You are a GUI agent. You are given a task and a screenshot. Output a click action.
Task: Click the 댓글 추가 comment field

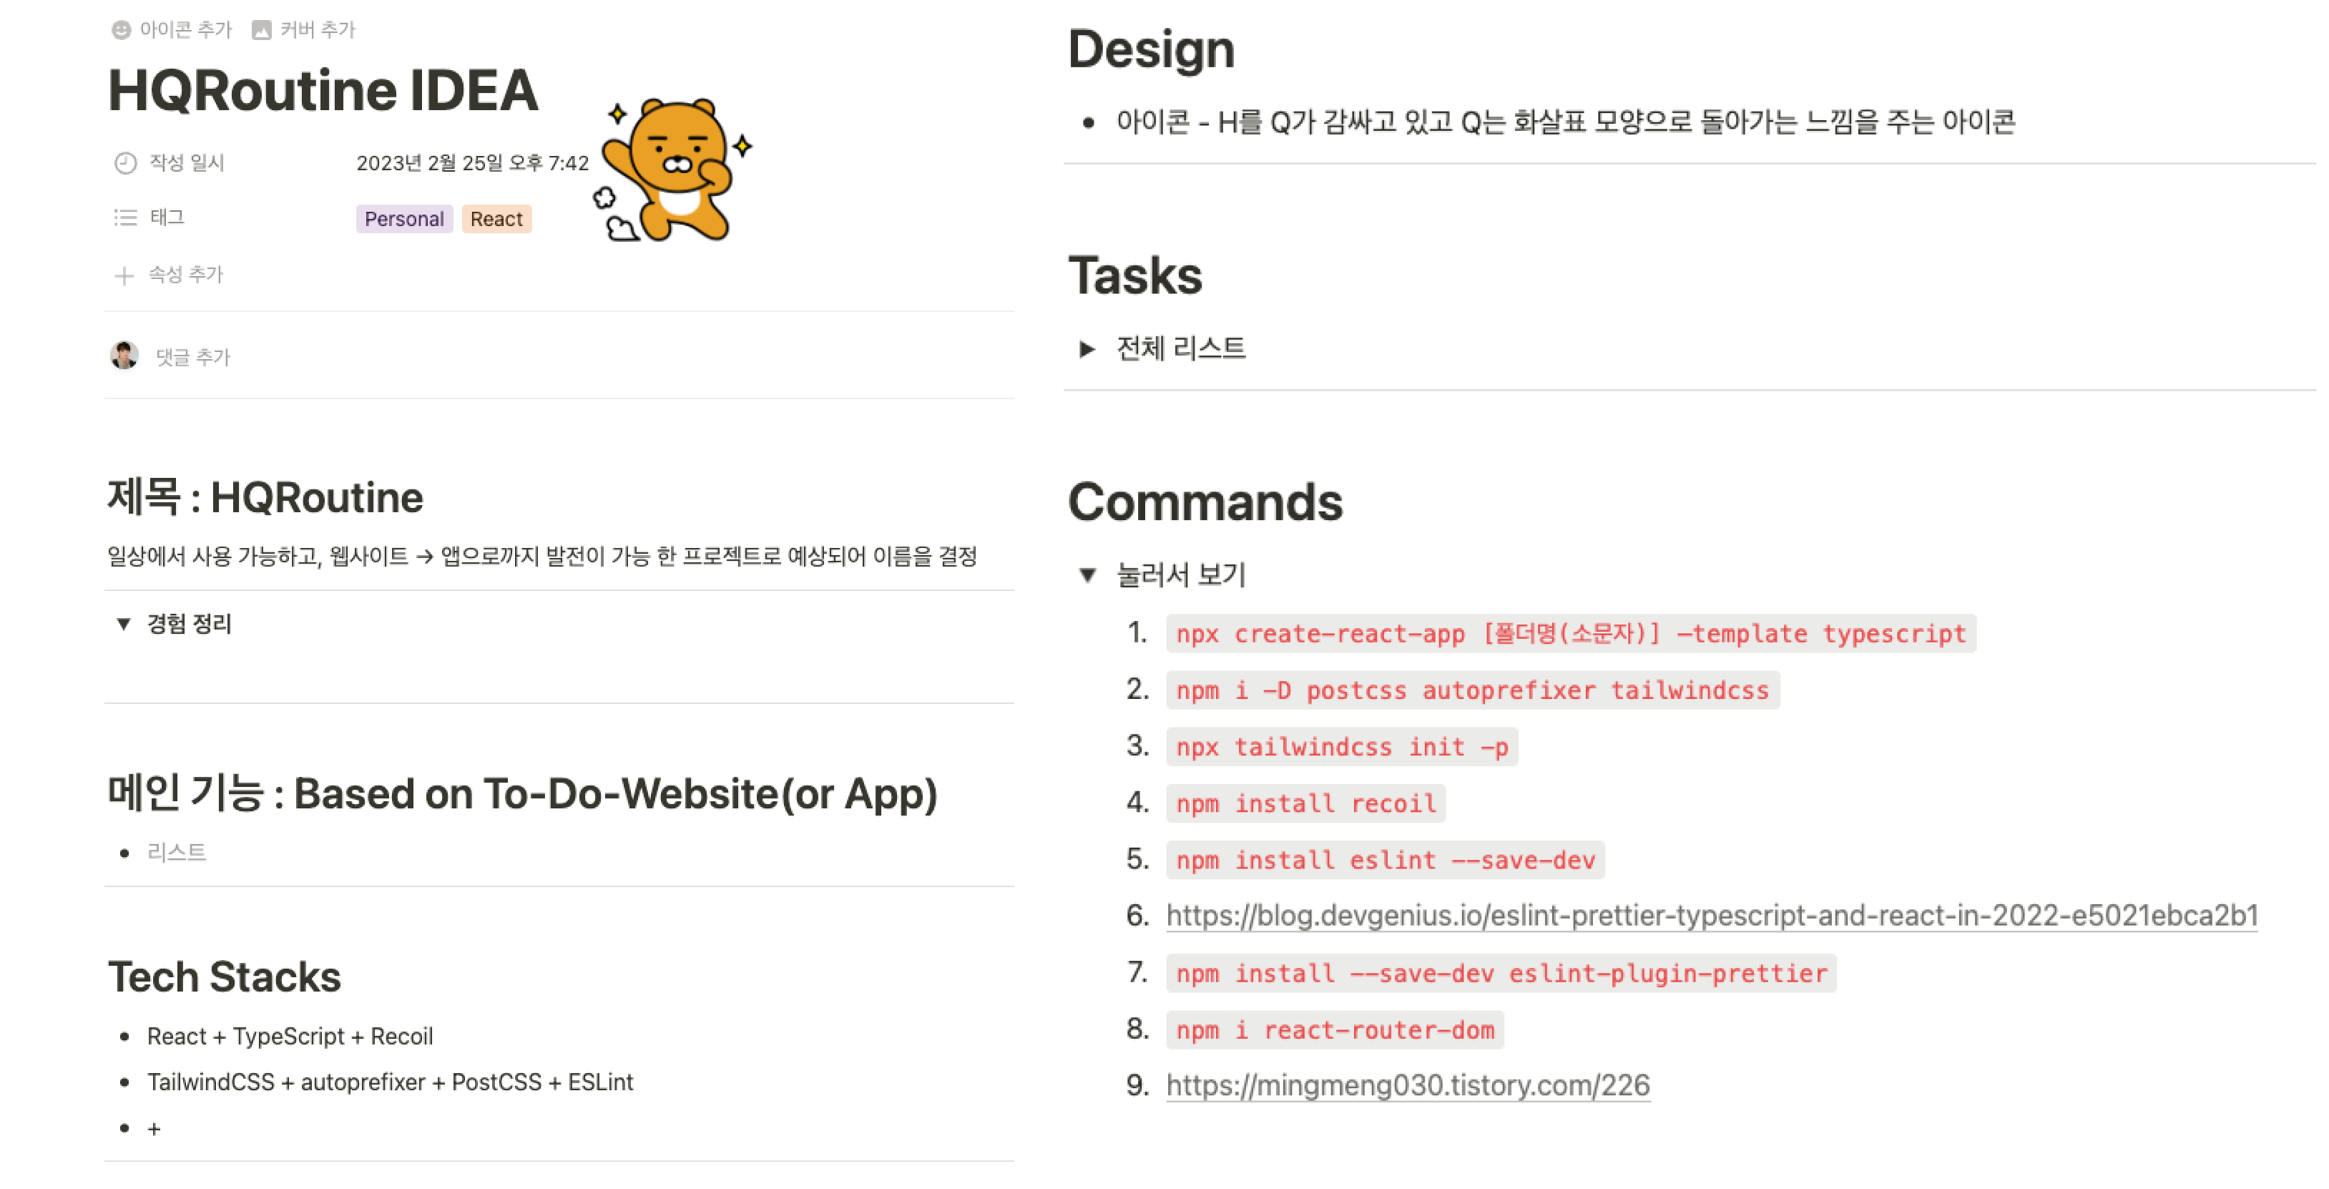(192, 357)
